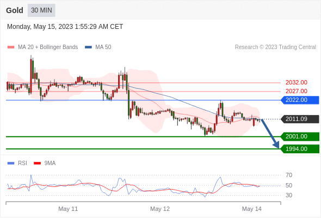321x218 pixels.
Task: Click the 2027.00 resistance level label
Action: (296, 91)
